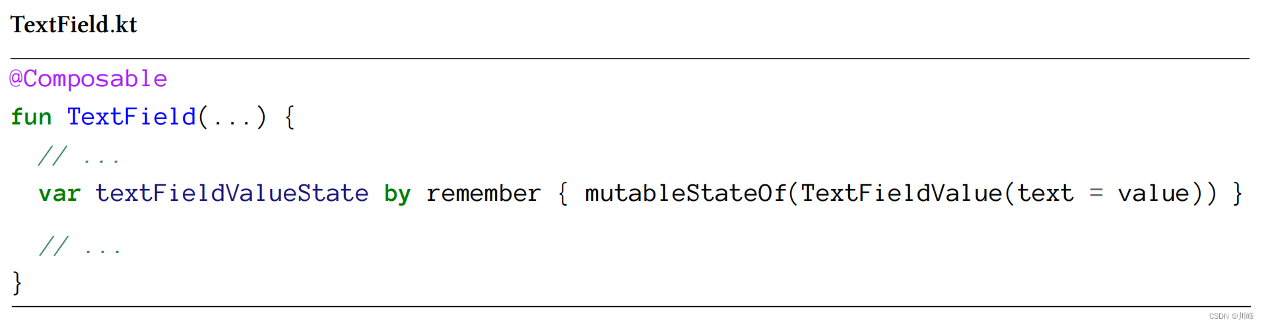The width and height of the screenshot is (1264, 326).
Task: Click the closing brace of remember lambda
Action: (x=1238, y=194)
